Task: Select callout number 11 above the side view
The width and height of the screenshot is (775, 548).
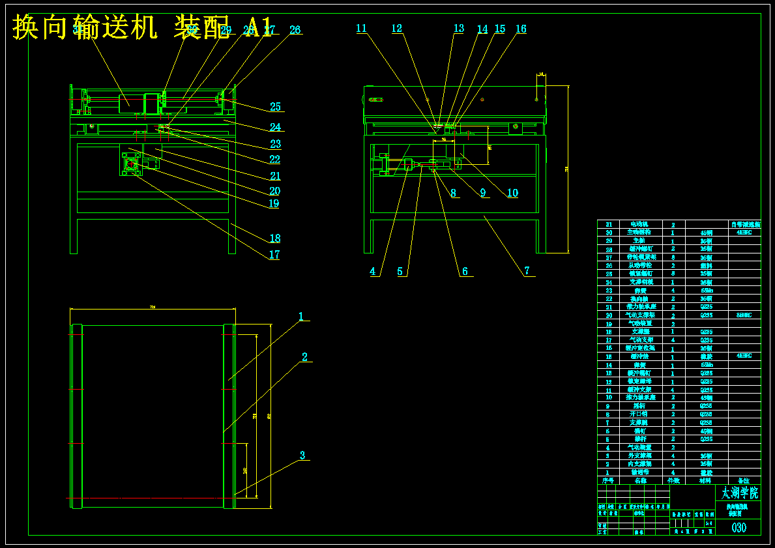Action: click(361, 29)
